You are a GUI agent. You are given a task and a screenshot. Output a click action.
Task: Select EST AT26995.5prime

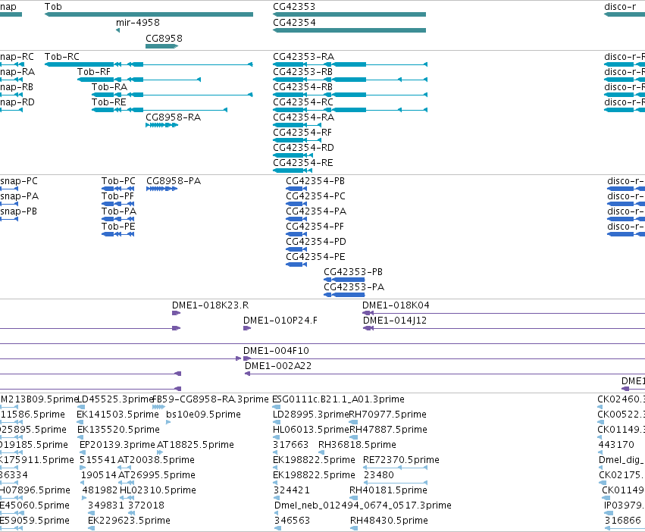coord(157,476)
